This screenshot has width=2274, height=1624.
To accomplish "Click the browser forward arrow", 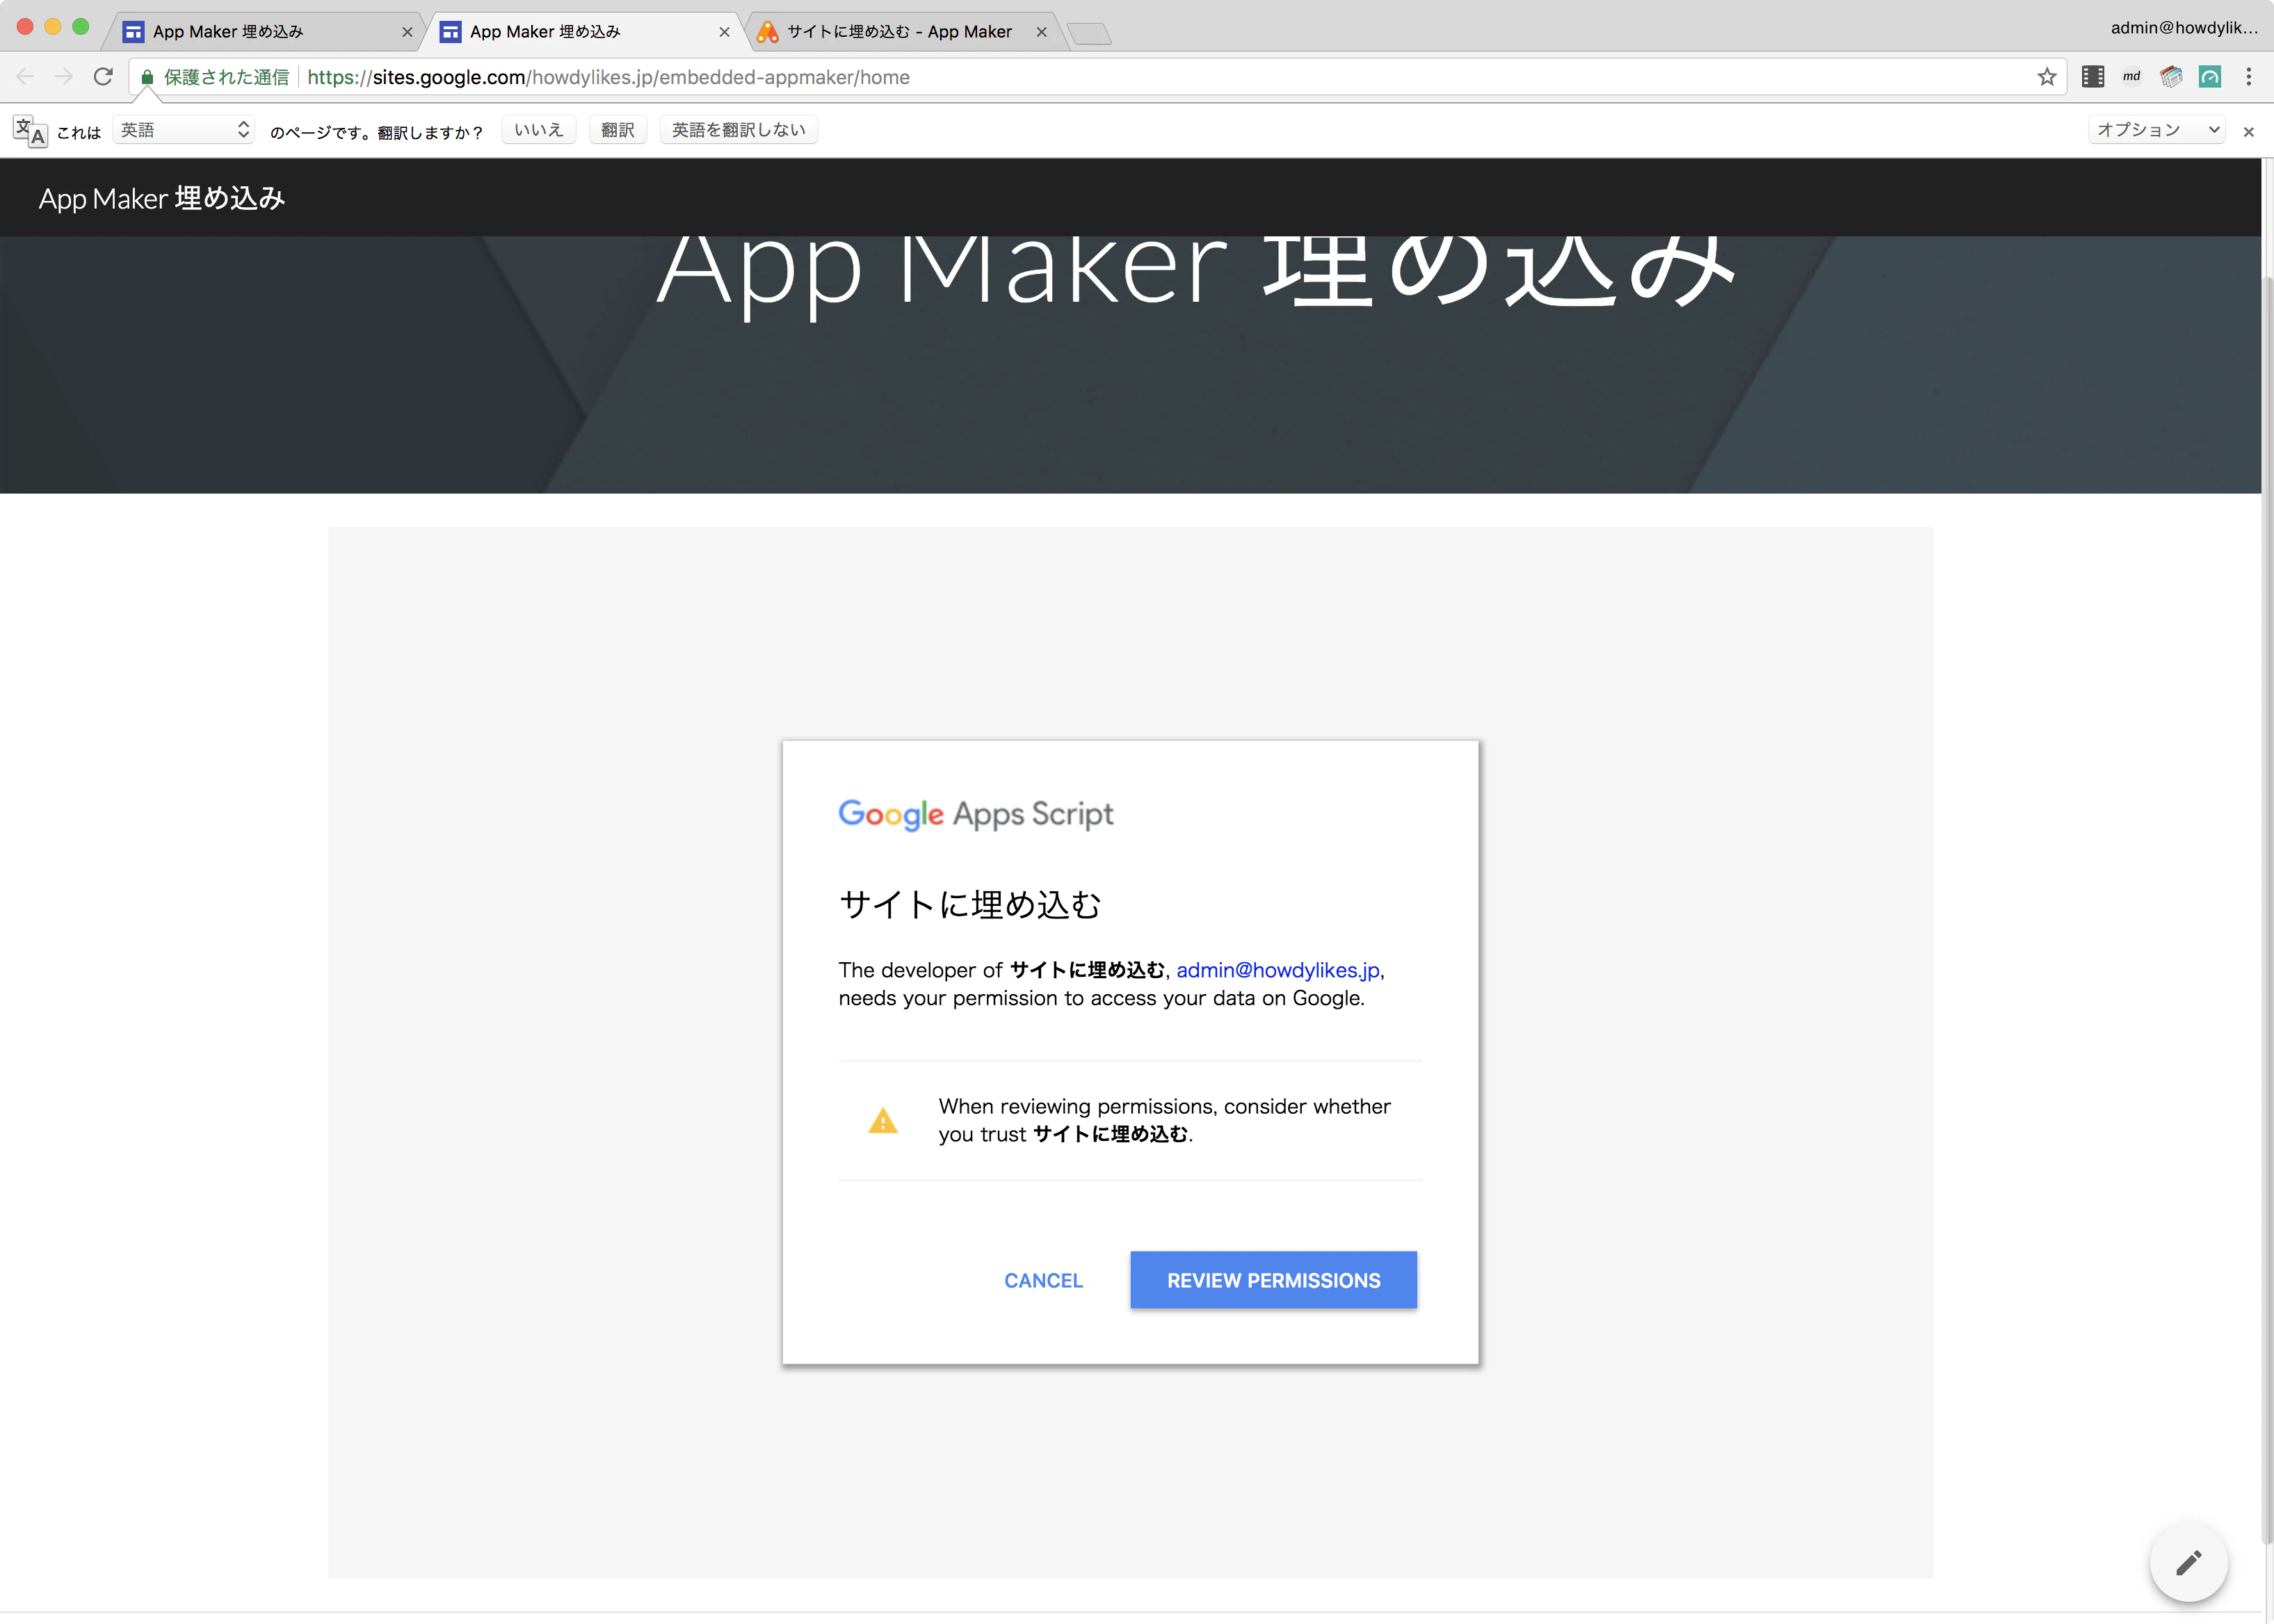I will pyautogui.click(x=64, y=77).
